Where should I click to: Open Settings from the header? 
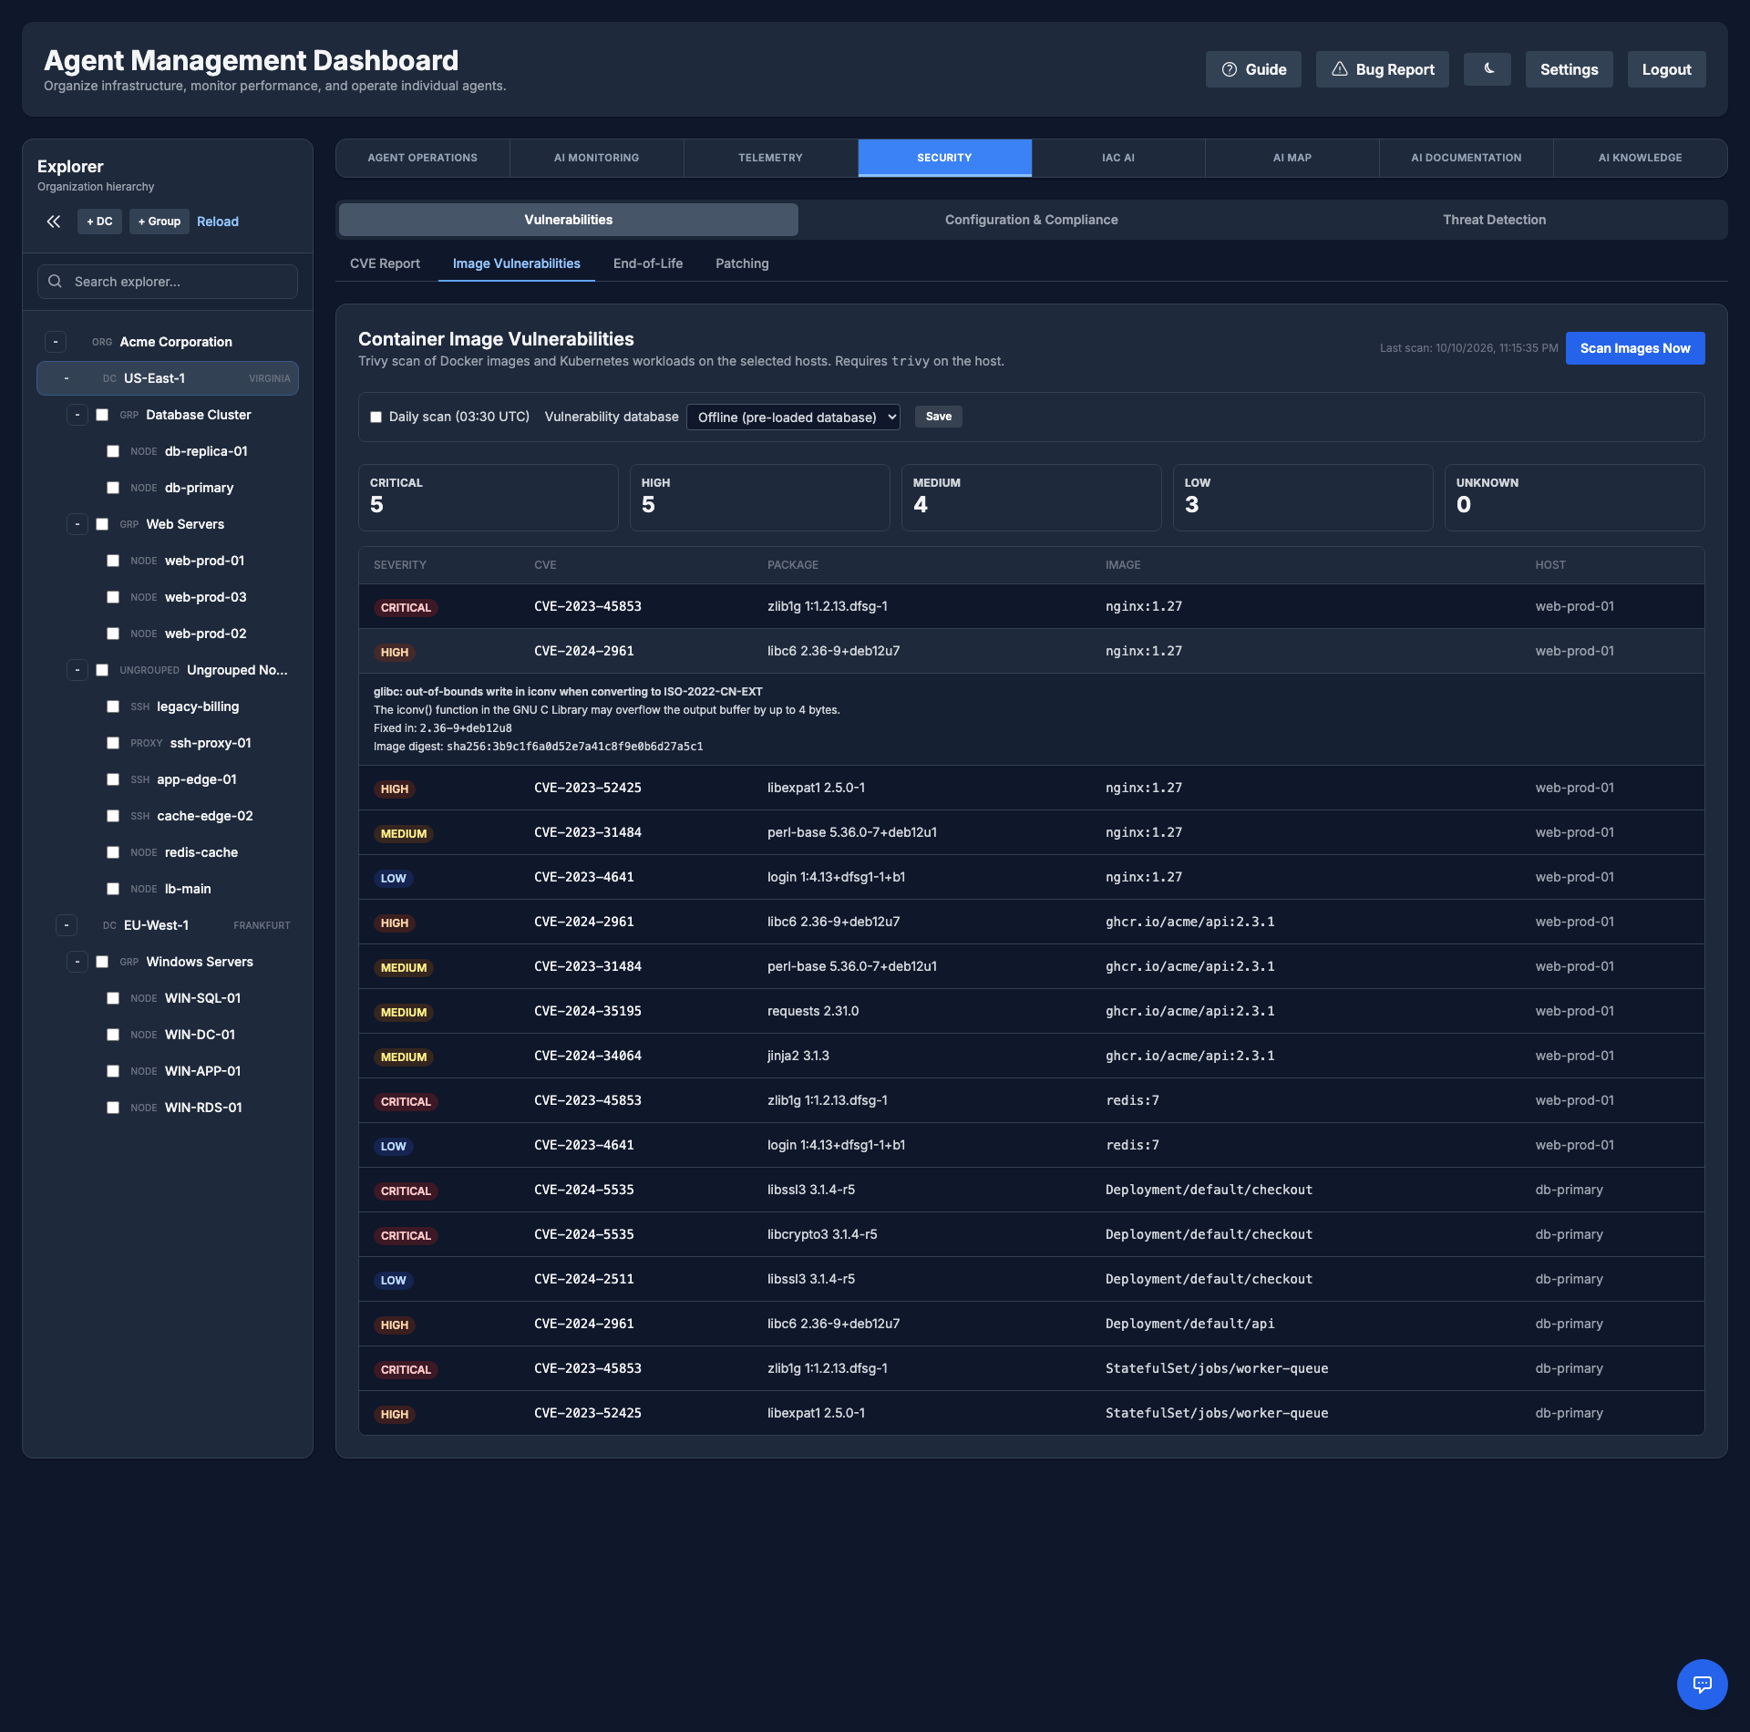[x=1569, y=69]
